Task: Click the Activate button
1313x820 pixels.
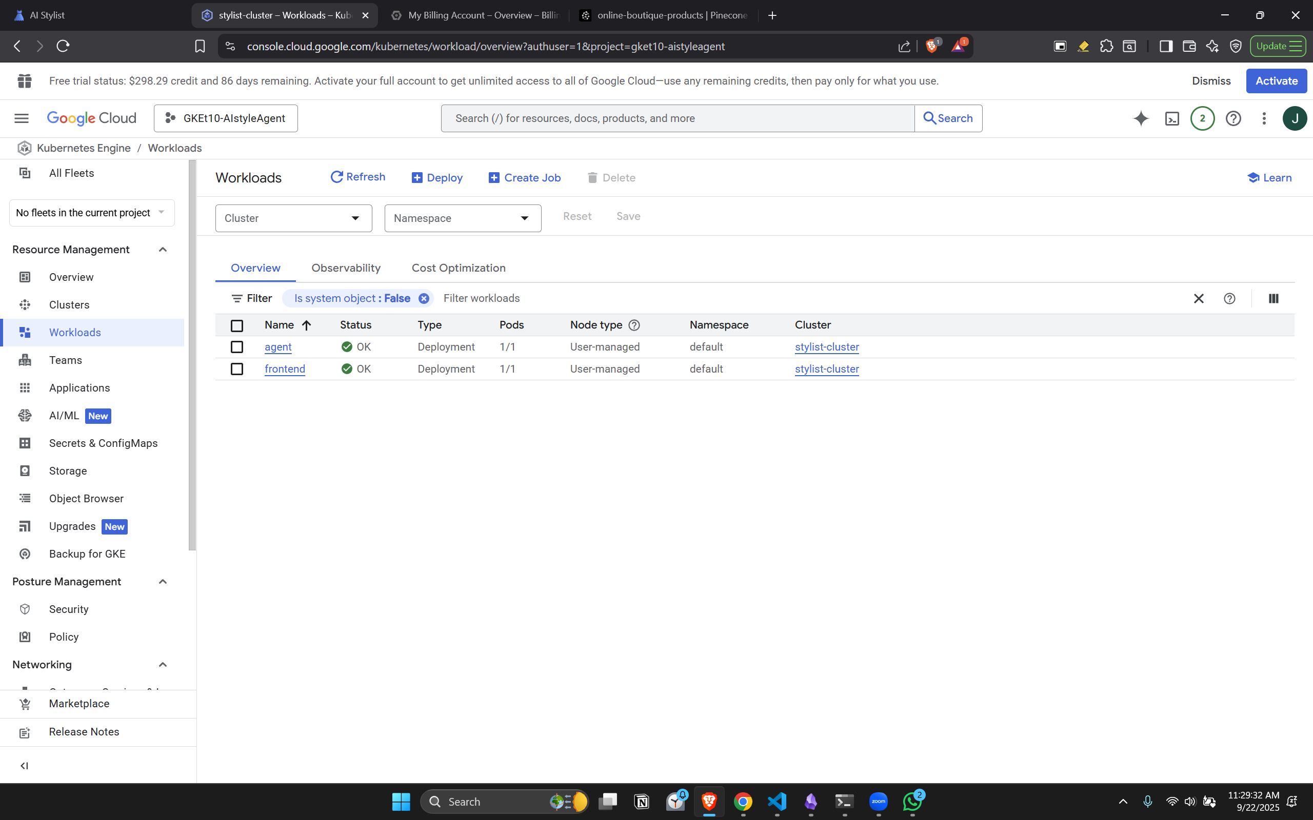Action: tap(1276, 81)
